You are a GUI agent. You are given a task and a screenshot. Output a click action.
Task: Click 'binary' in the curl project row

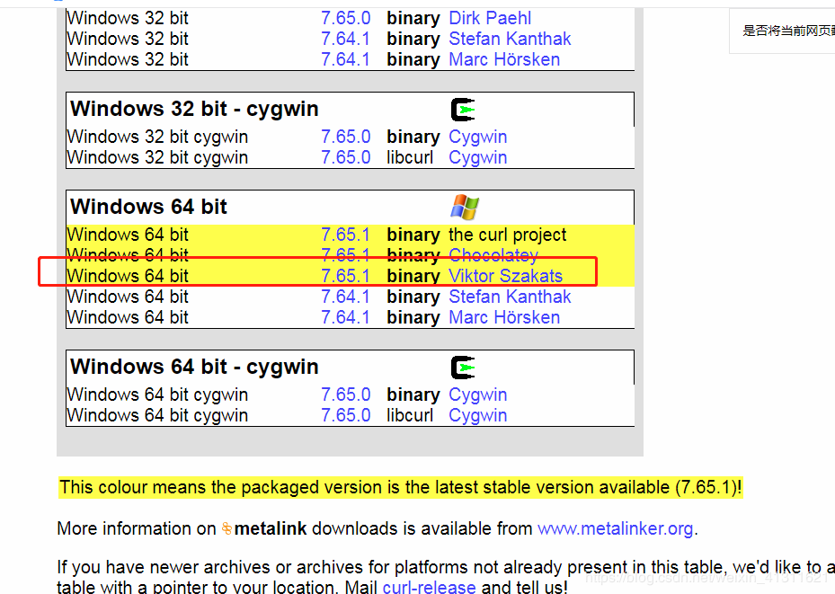pos(413,235)
